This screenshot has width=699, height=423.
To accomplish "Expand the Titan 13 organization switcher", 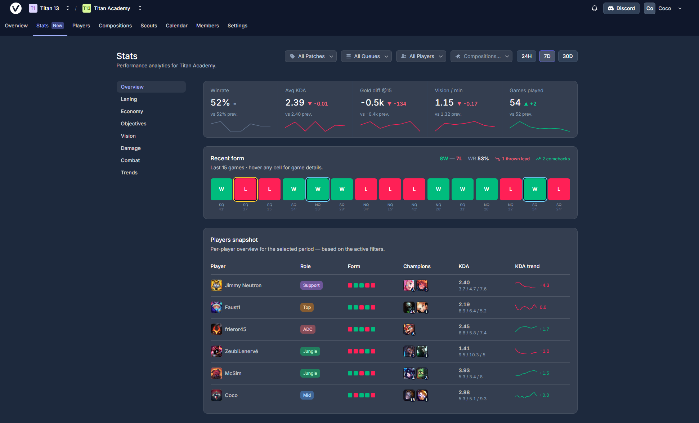I will point(68,8).
